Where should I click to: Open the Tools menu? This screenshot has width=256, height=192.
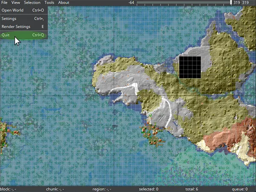49,3
